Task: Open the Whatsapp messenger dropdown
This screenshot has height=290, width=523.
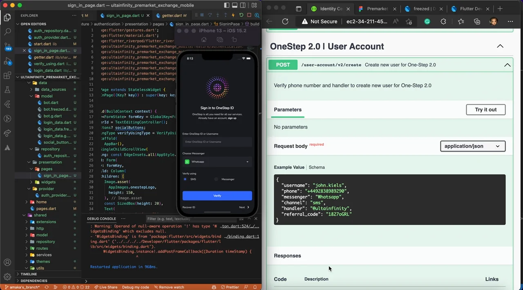Action: 217,162
